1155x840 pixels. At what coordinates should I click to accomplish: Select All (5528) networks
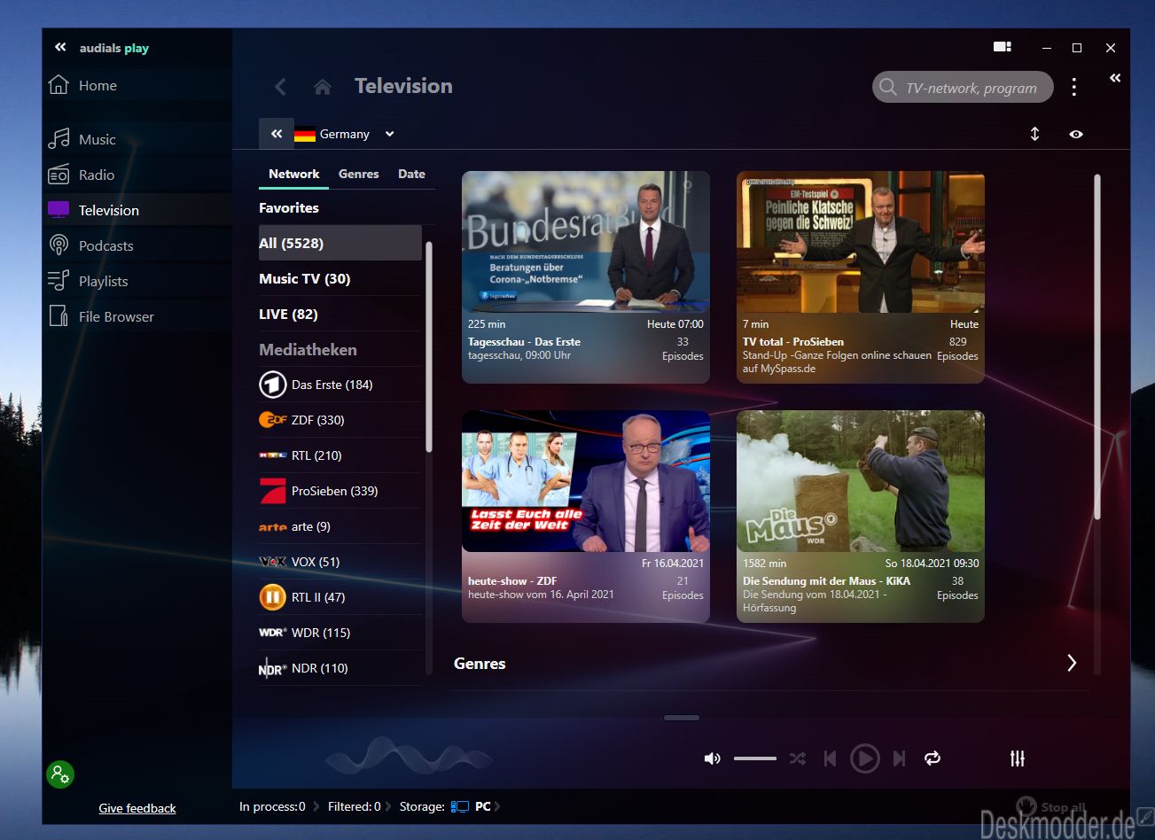pyautogui.click(x=340, y=243)
